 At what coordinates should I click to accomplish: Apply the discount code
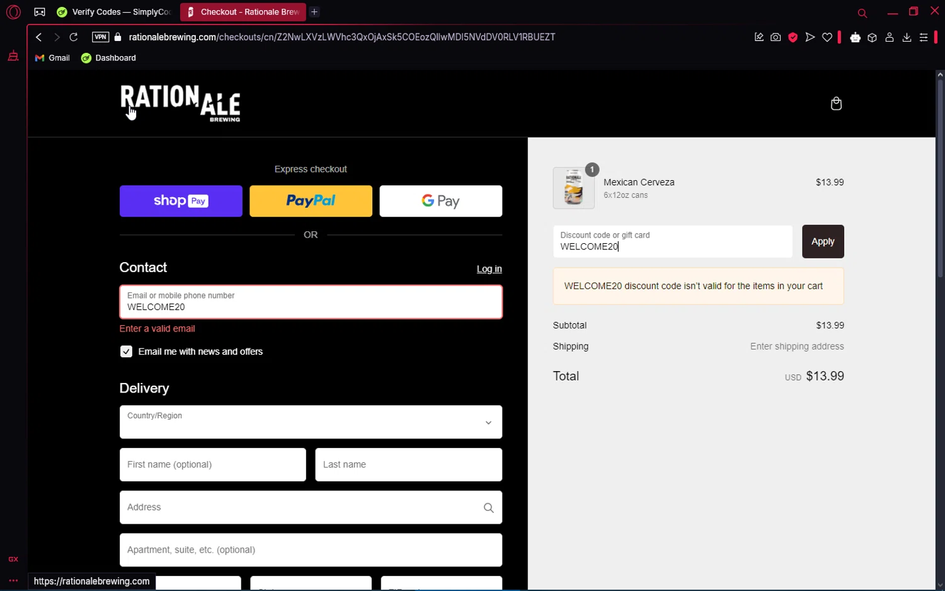823,241
